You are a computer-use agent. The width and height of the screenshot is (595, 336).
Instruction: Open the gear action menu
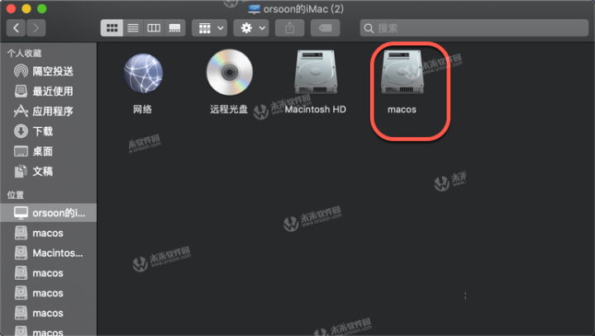[x=251, y=28]
